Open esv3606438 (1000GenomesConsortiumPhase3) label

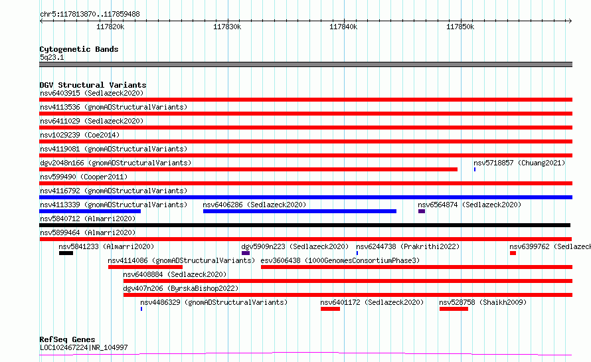tap(340, 260)
